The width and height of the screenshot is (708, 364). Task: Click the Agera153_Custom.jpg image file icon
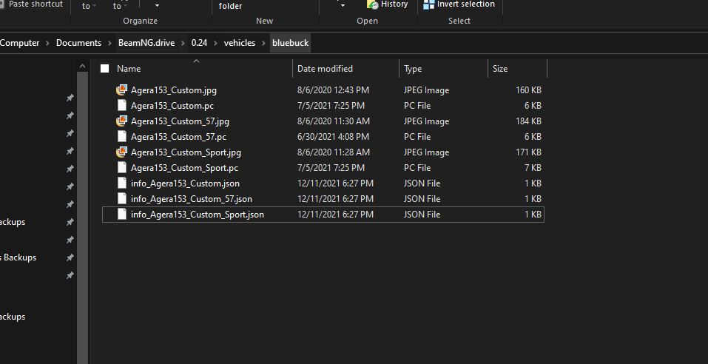[x=121, y=90]
